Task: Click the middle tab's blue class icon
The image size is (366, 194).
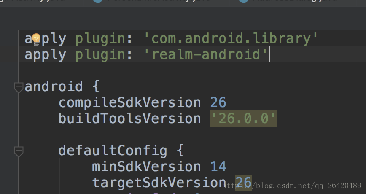Action: (98, 1)
